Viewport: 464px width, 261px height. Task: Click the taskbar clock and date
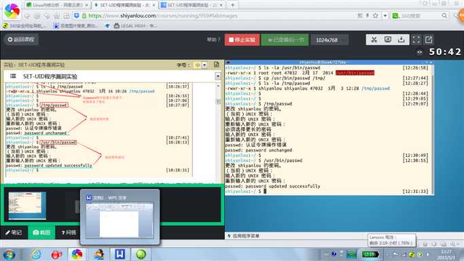pyautogui.click(x=446, y=254)
